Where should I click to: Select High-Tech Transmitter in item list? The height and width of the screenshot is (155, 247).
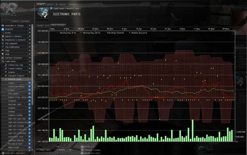click(17, 133)
